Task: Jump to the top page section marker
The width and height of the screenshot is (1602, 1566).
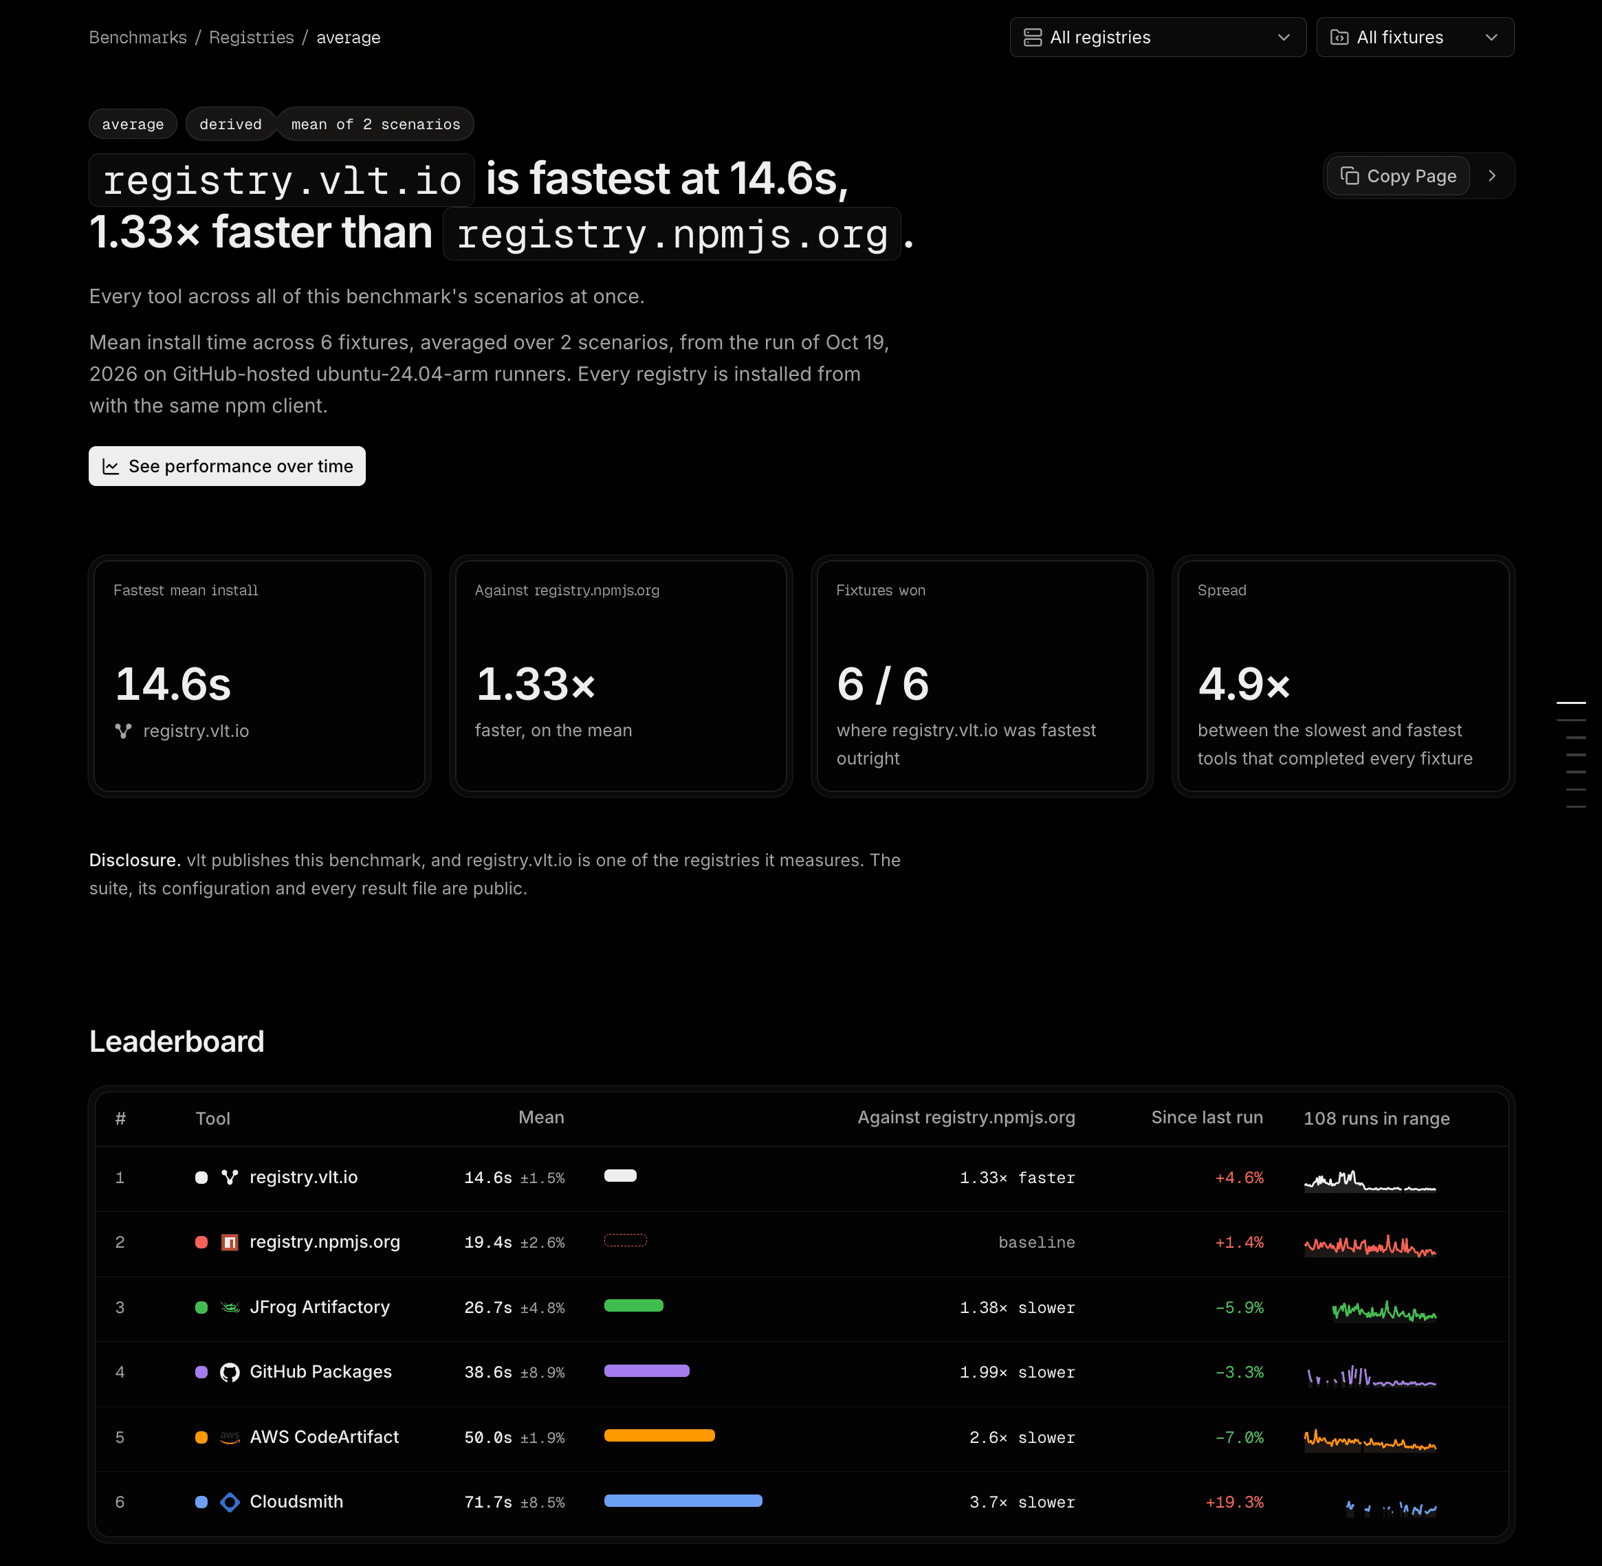Action: click(x=1571, y=703)
